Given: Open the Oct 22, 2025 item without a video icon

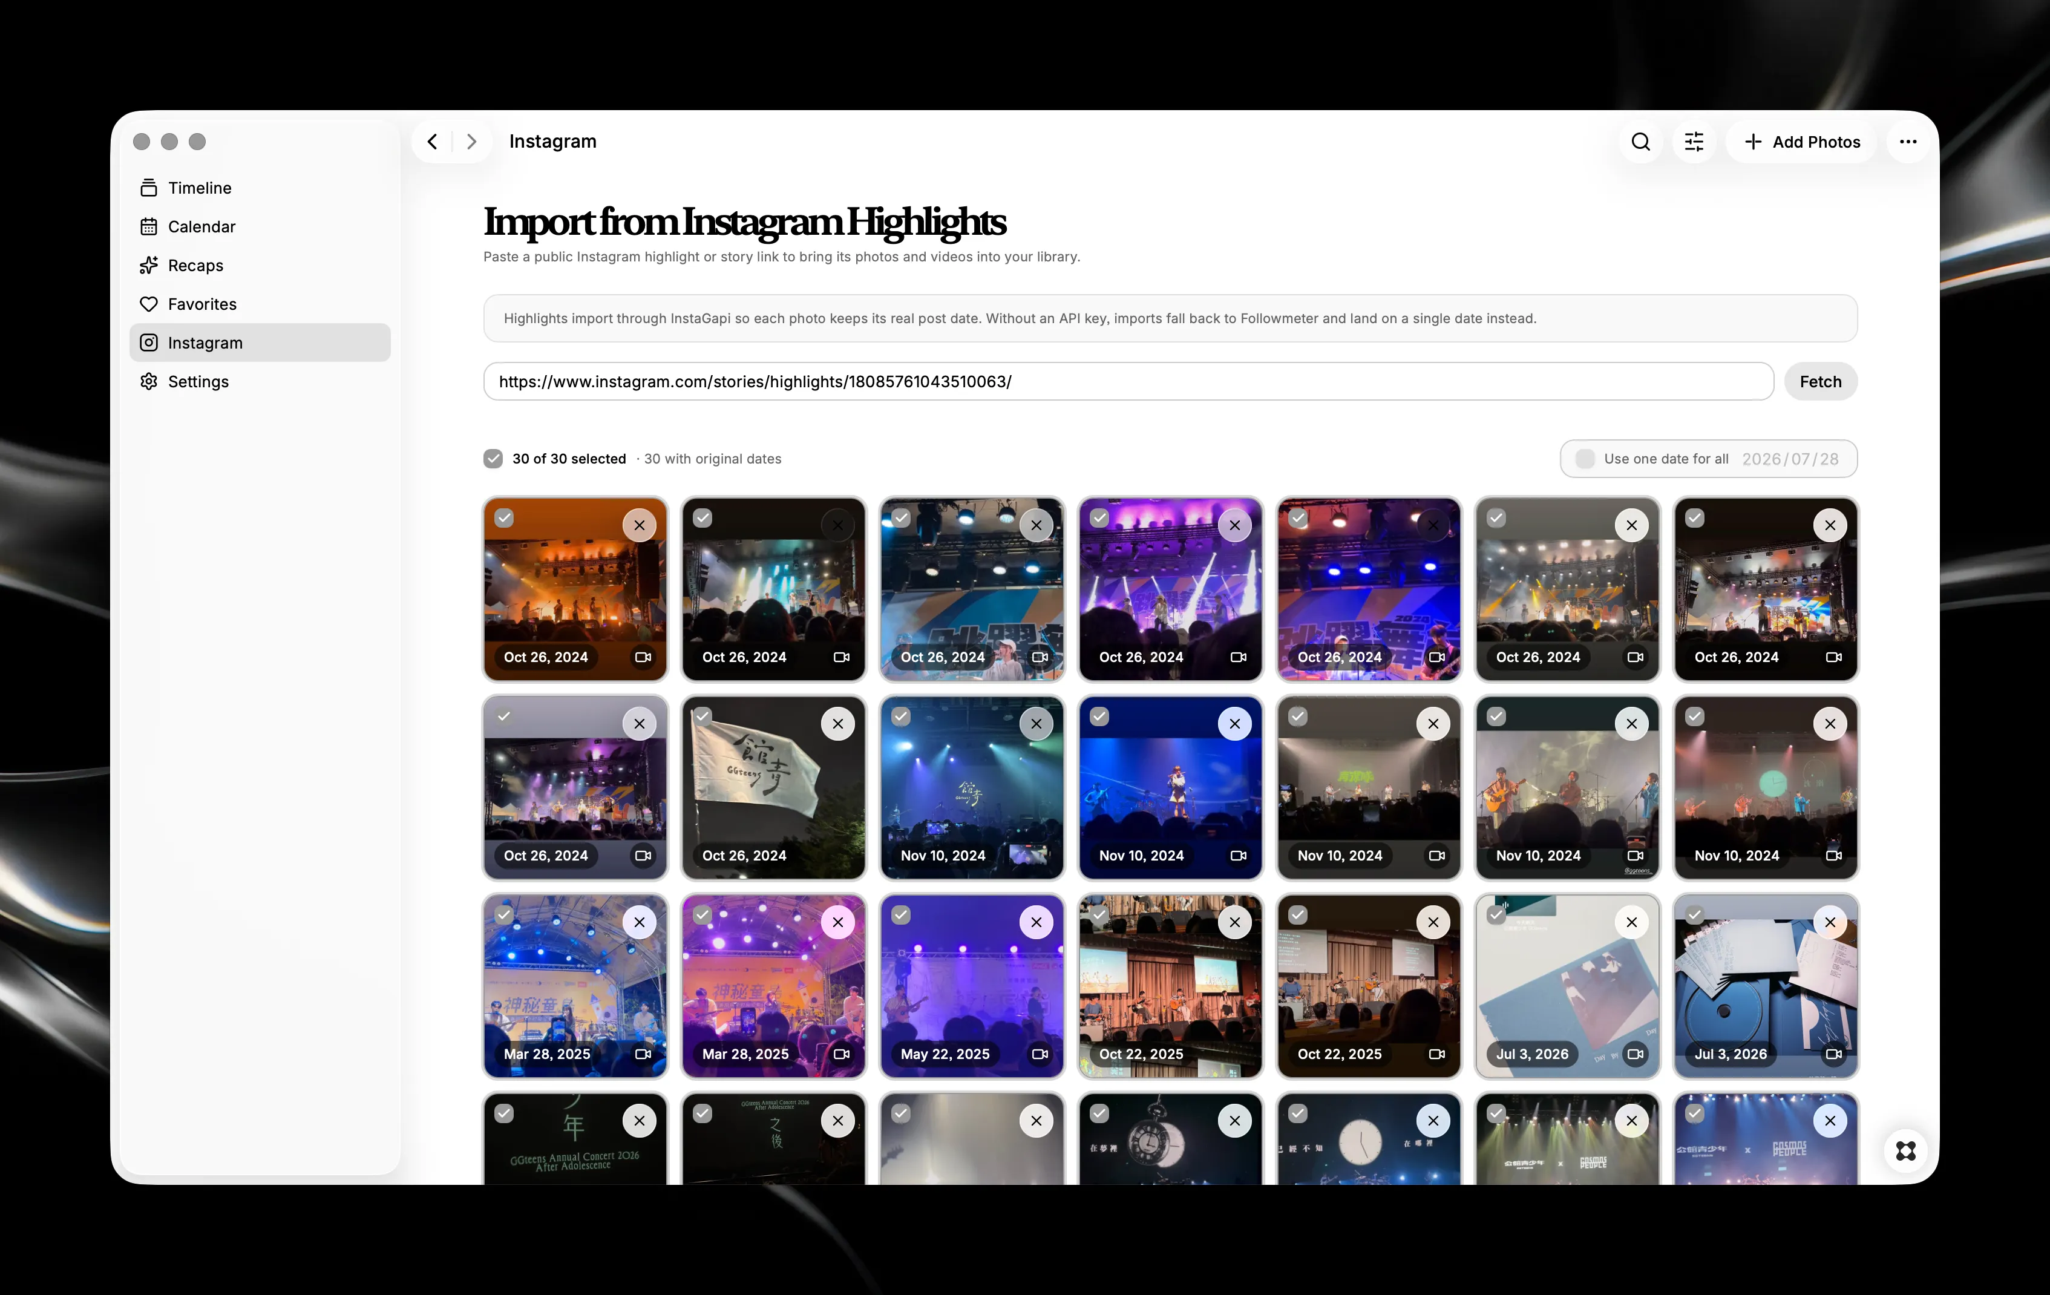Looking at the screenshot, I should [1171, 986].
